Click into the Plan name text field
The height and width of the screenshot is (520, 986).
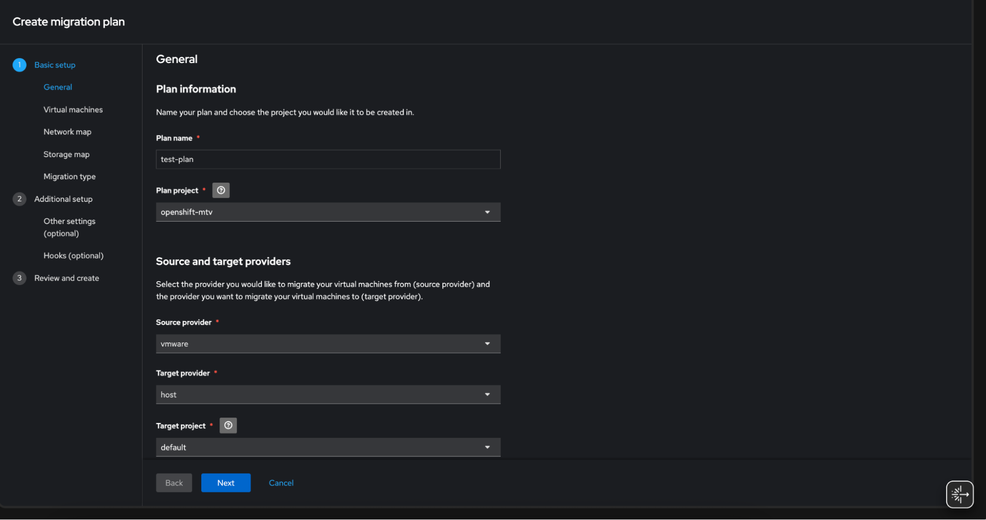pyautogui.click(x=328, y=160)
